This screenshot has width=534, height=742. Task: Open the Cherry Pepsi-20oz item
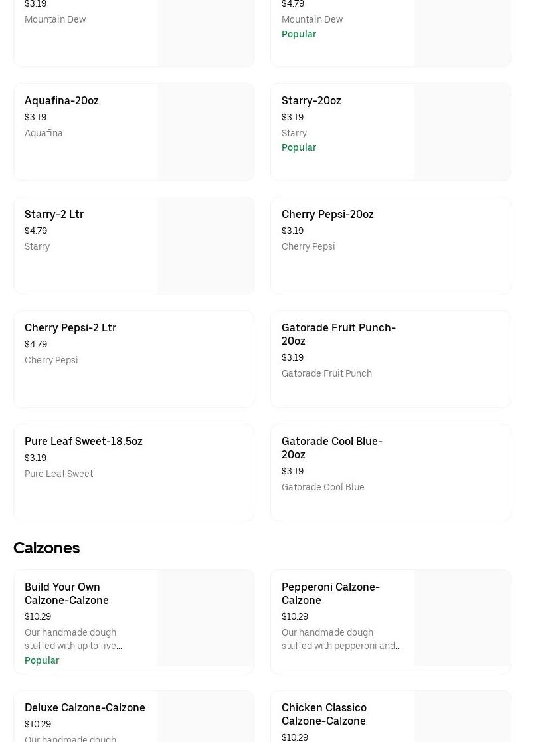(x=327, y=215)
